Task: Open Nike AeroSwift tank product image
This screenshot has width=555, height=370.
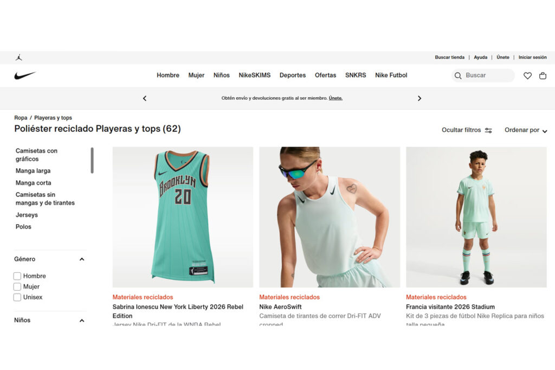Action: (330, 217)
